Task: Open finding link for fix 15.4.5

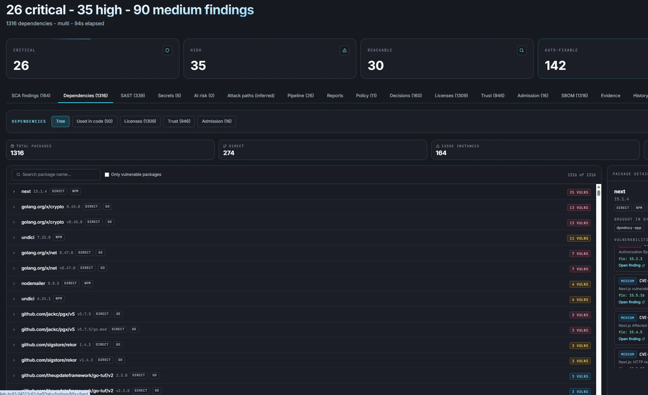Action: [x=631, y=339]
